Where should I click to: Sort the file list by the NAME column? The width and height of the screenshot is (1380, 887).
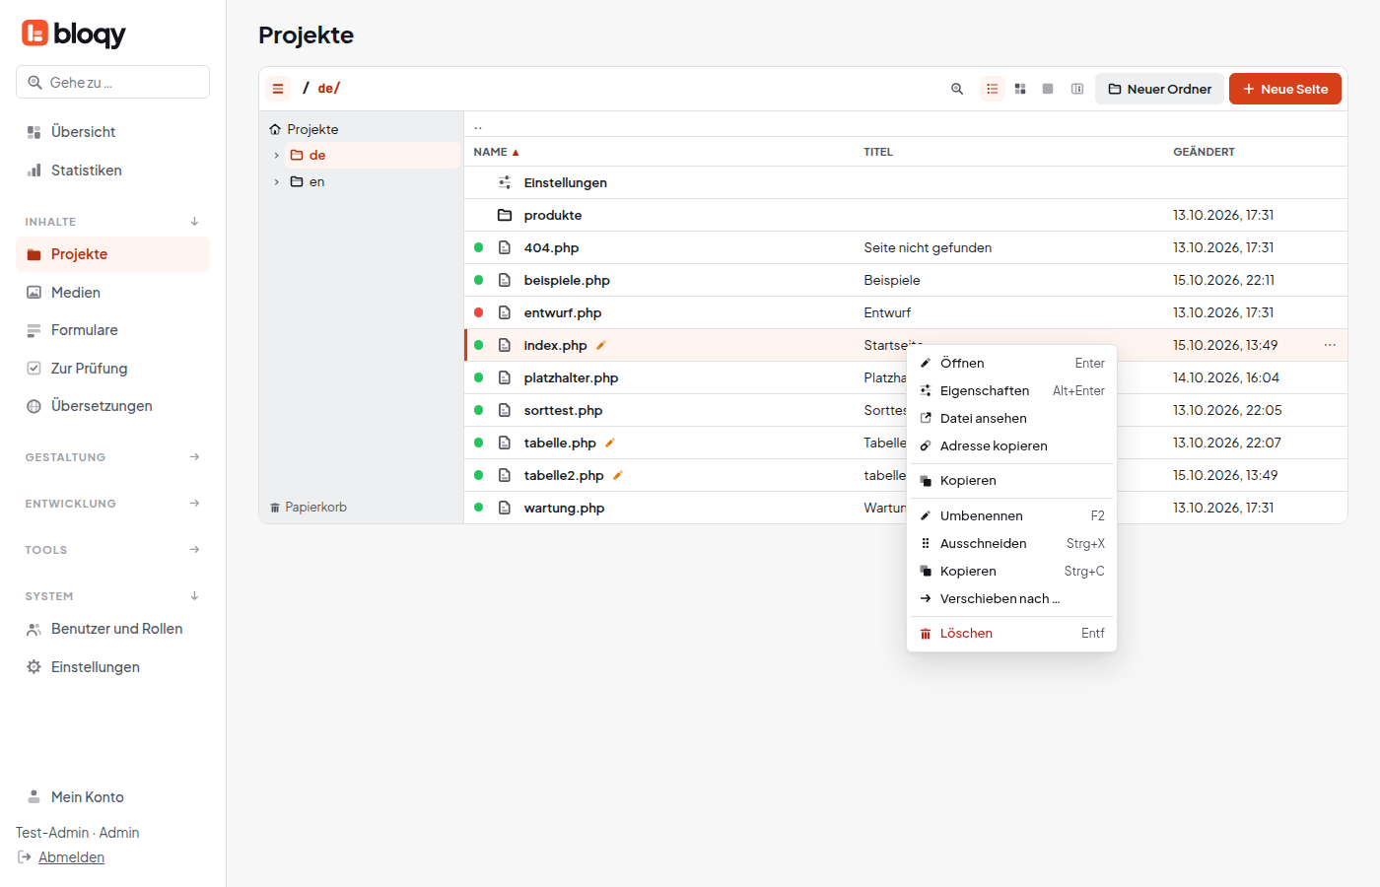[496, 152]
